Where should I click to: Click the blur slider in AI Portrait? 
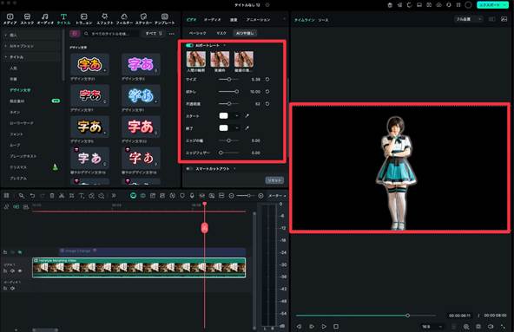pos(228,92)
